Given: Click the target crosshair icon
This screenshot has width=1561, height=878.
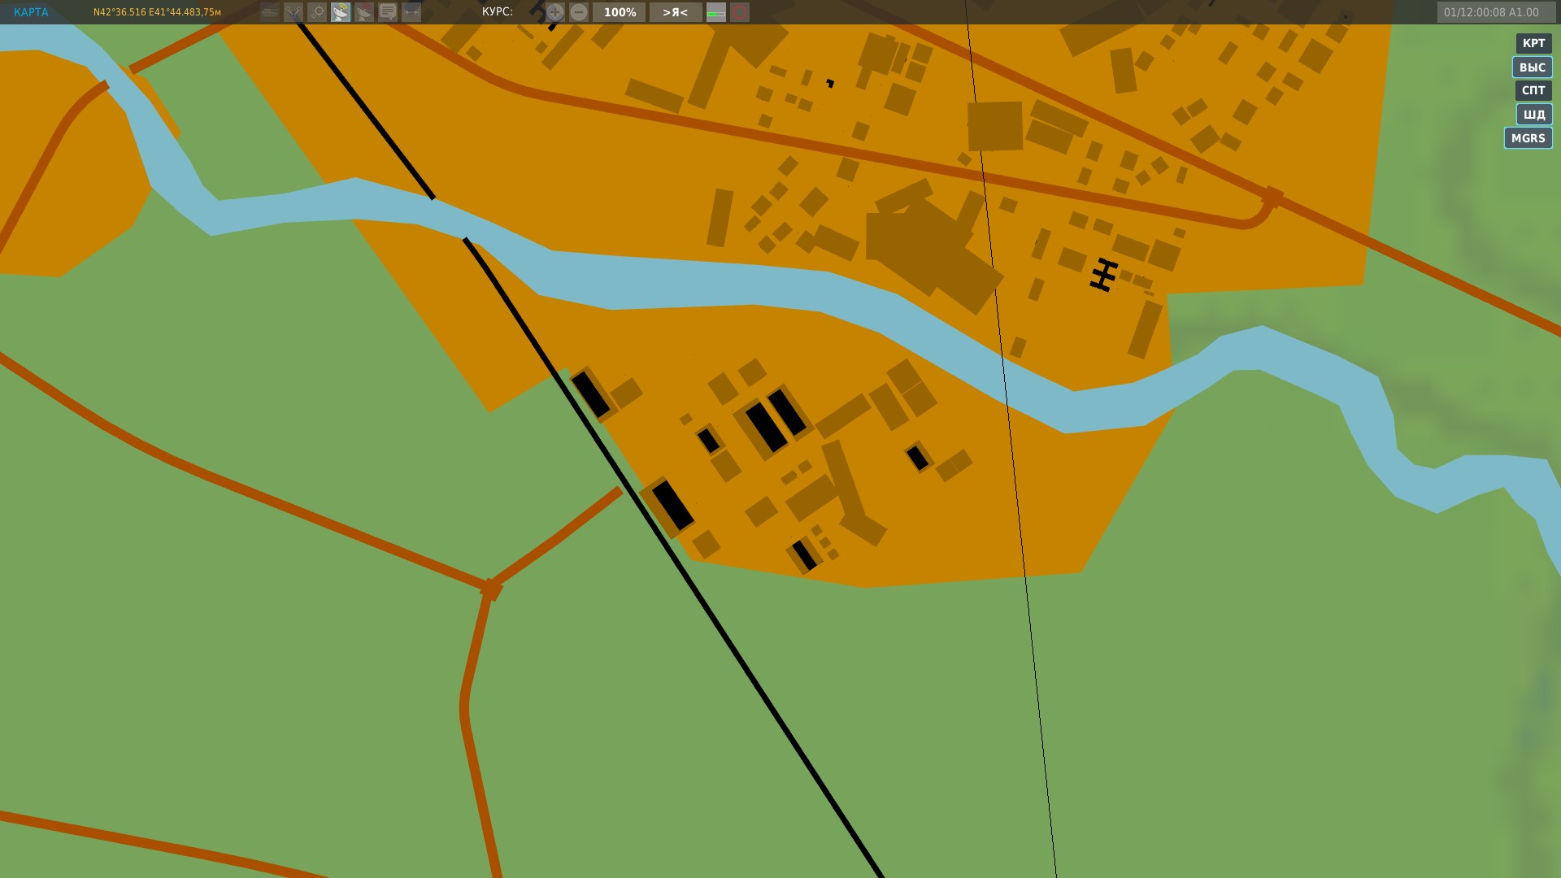Looking at the screenshot, I should [317, 12].
